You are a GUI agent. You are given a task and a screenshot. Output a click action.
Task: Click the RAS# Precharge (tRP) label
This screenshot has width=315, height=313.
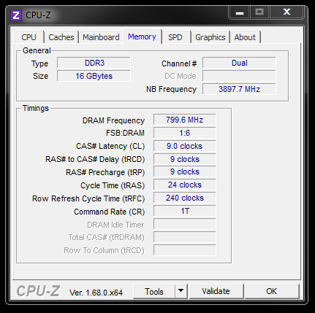(x=105, y=172)
